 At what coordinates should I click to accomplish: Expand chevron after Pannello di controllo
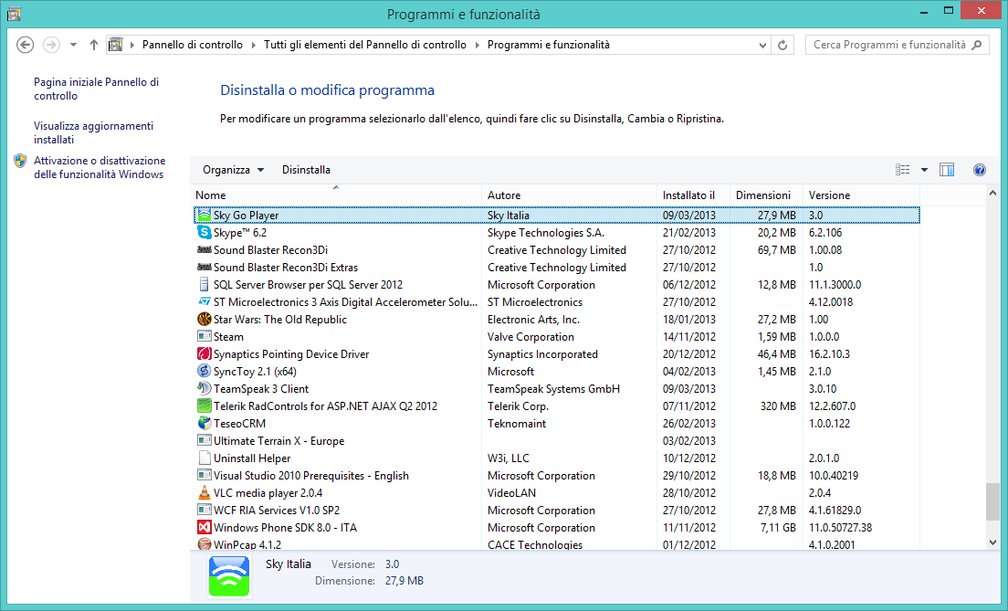click(253, 45)
